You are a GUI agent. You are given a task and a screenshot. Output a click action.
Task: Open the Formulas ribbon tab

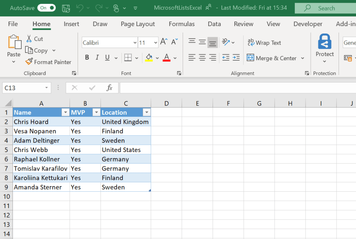[x=182, y=24]
